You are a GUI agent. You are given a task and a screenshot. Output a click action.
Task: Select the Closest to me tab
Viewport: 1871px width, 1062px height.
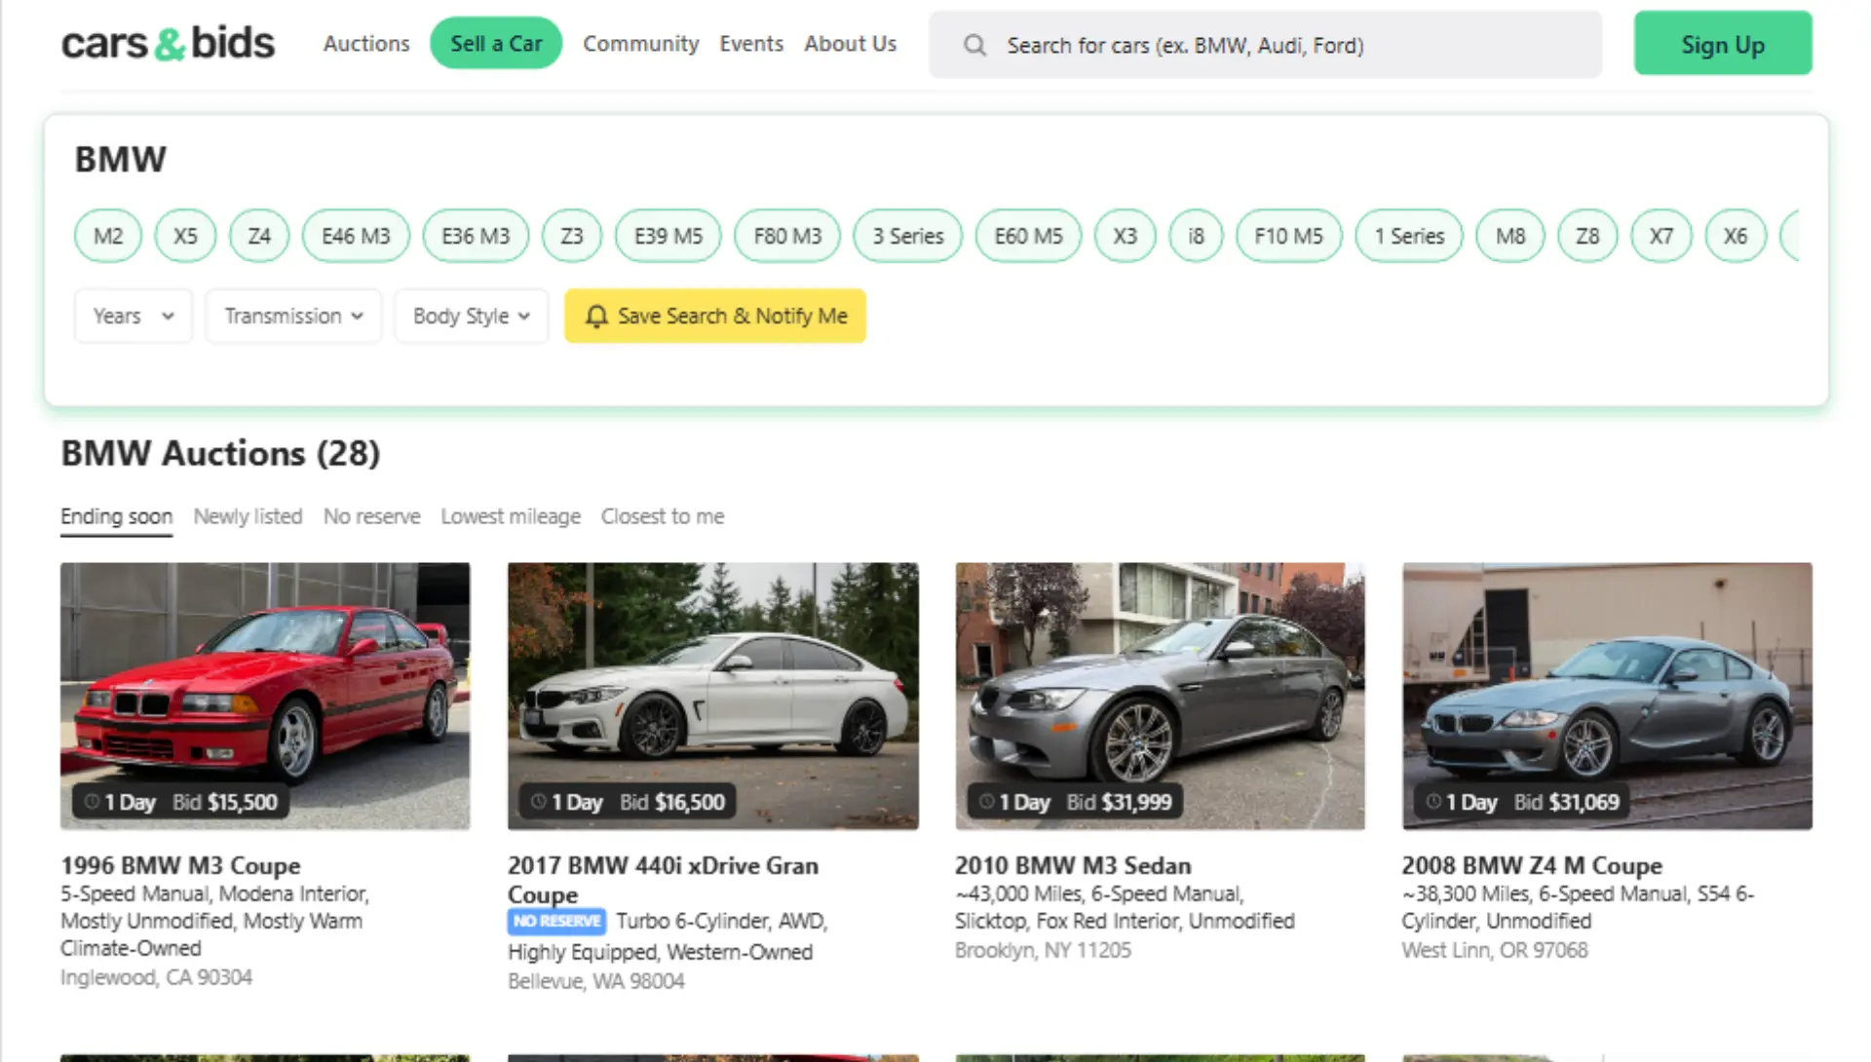(663, 516)
